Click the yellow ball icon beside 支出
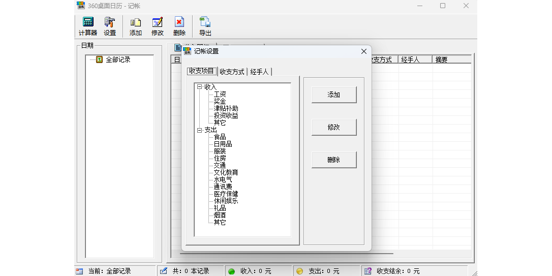 click(x=299, y=271)
